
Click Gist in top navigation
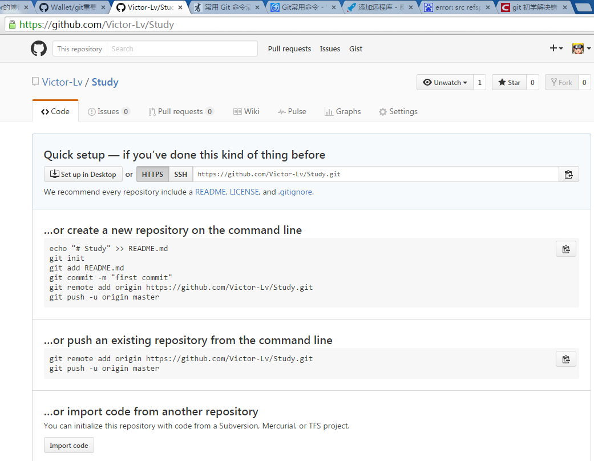coord(355,49)
